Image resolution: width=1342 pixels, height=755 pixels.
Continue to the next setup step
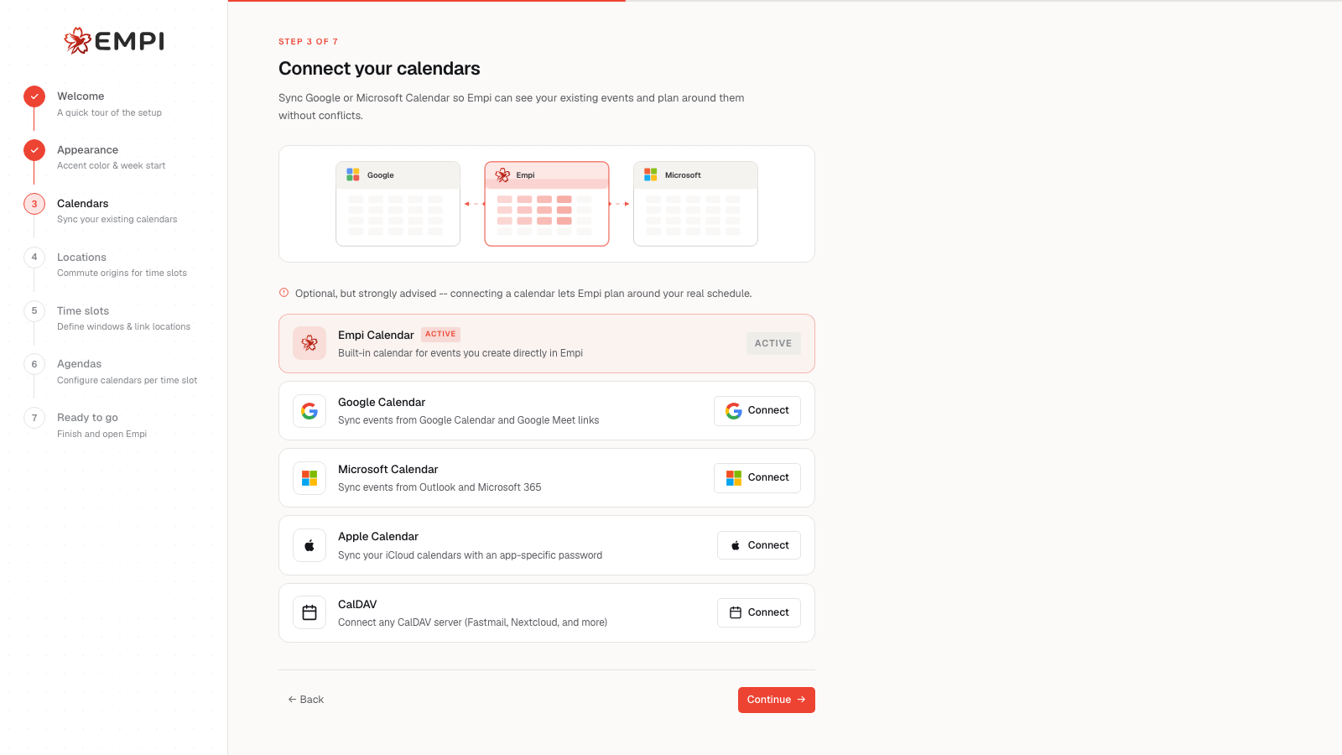[777, 700]
